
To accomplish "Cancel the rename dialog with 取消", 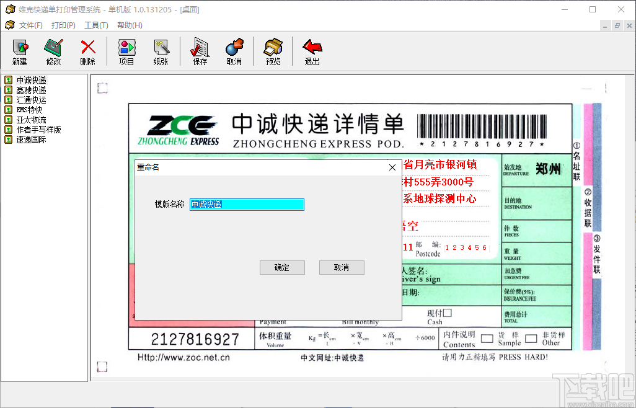I will click(342, 267).
